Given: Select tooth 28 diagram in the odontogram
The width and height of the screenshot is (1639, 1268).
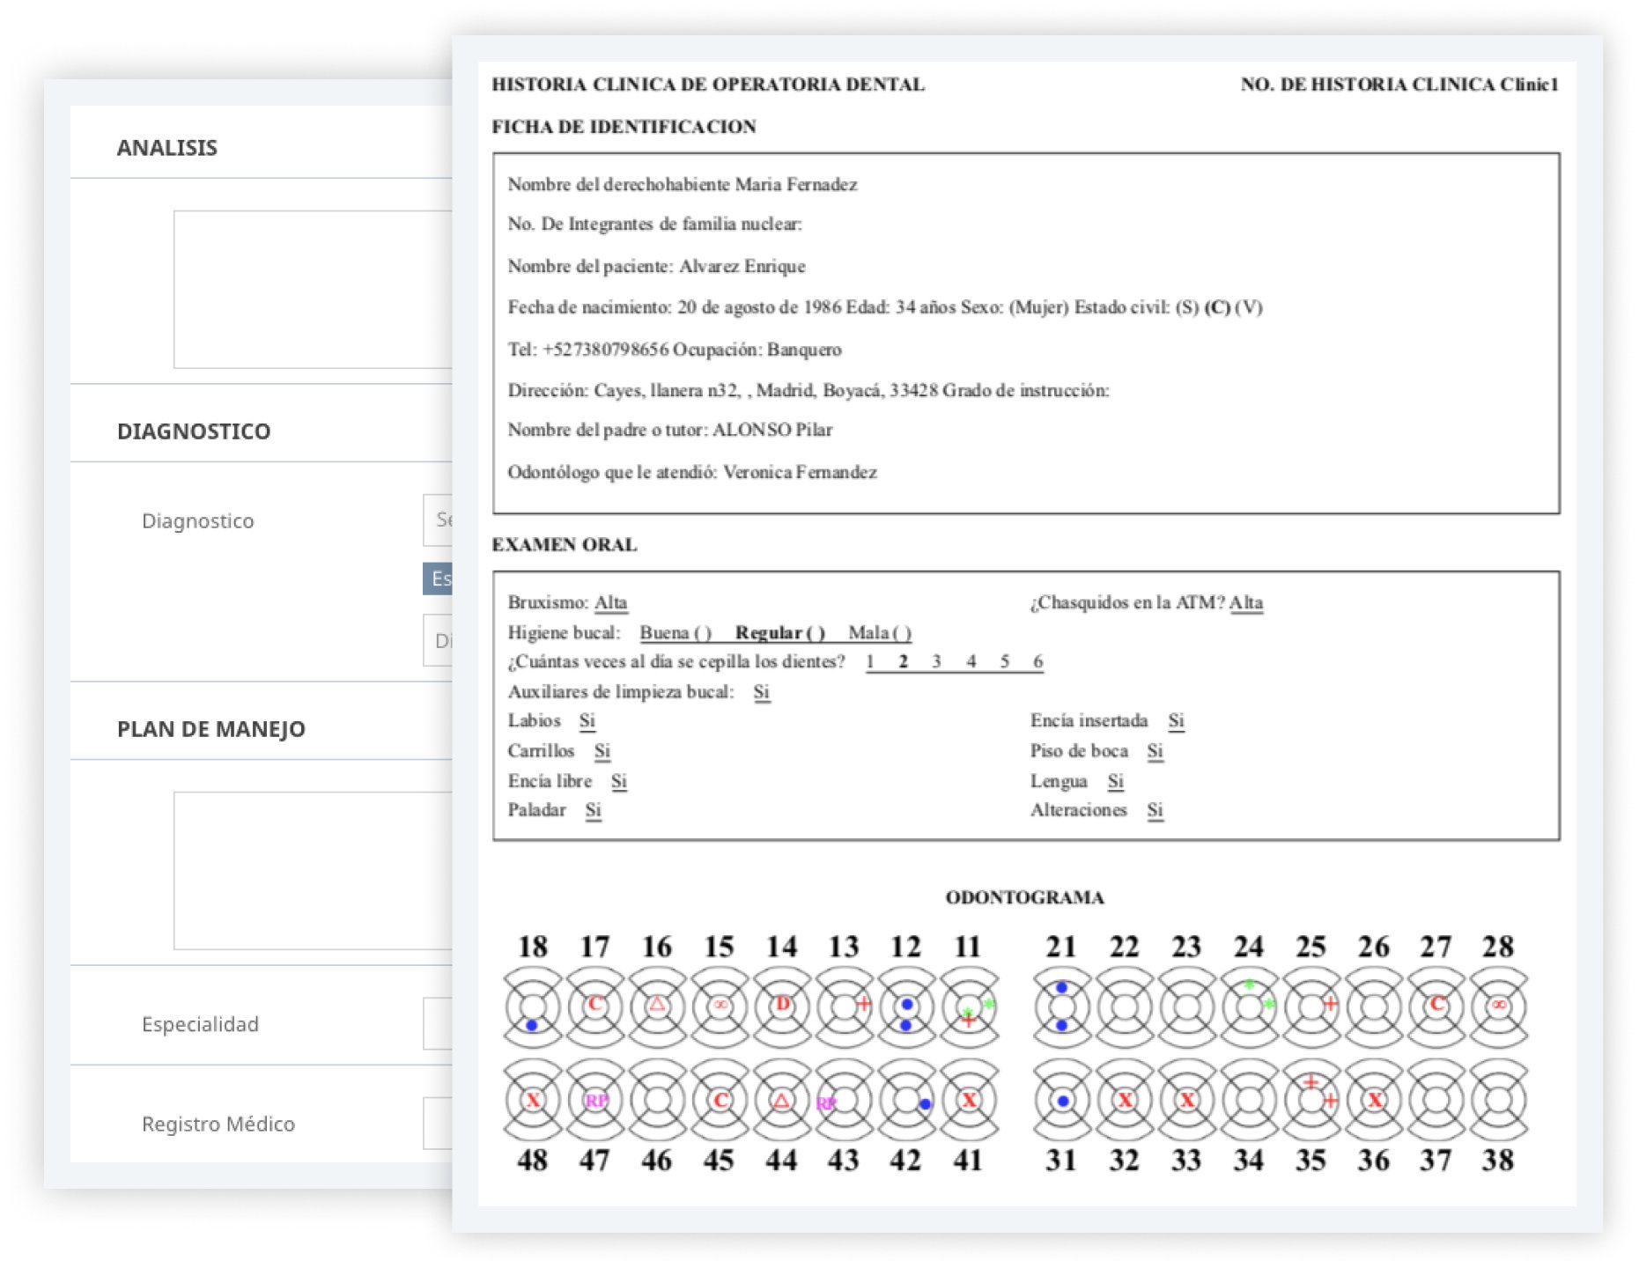Looking at the screenshot, I should [1498, 1006].
